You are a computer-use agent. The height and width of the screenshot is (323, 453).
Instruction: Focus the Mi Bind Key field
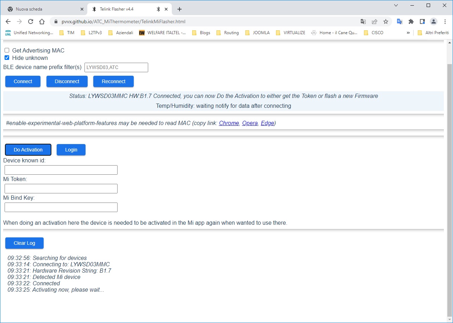pyautogui.click(x=61, y=207)
